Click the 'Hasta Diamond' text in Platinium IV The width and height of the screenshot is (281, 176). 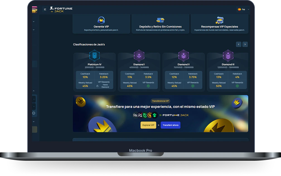click(x=105, y=86)
